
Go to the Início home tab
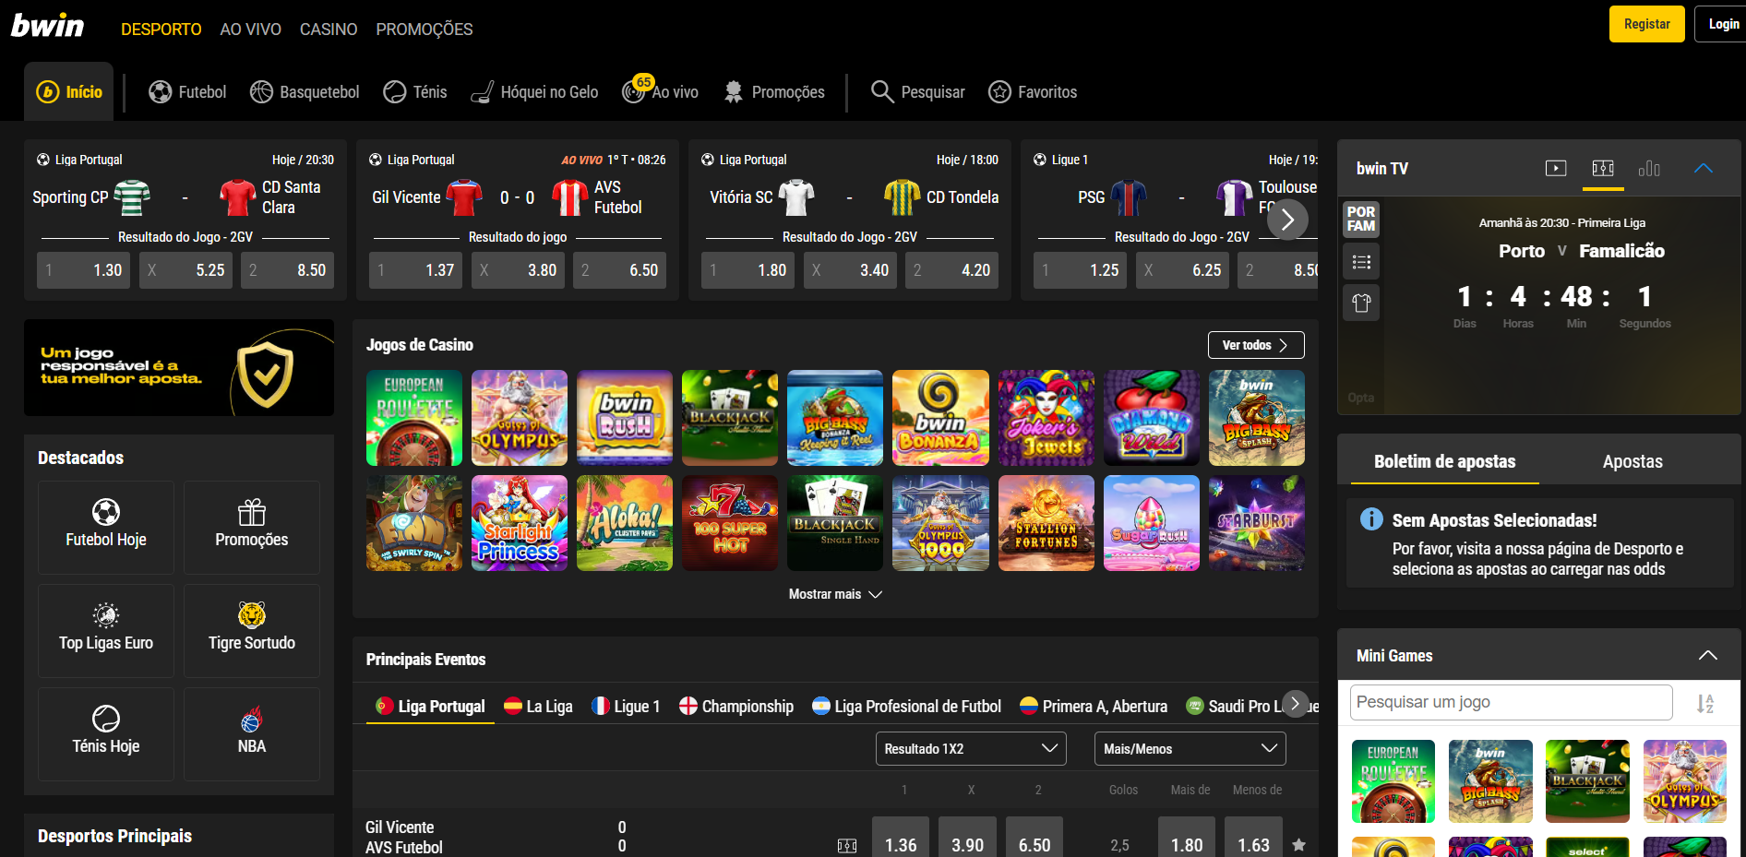click(x=69, y=91)
